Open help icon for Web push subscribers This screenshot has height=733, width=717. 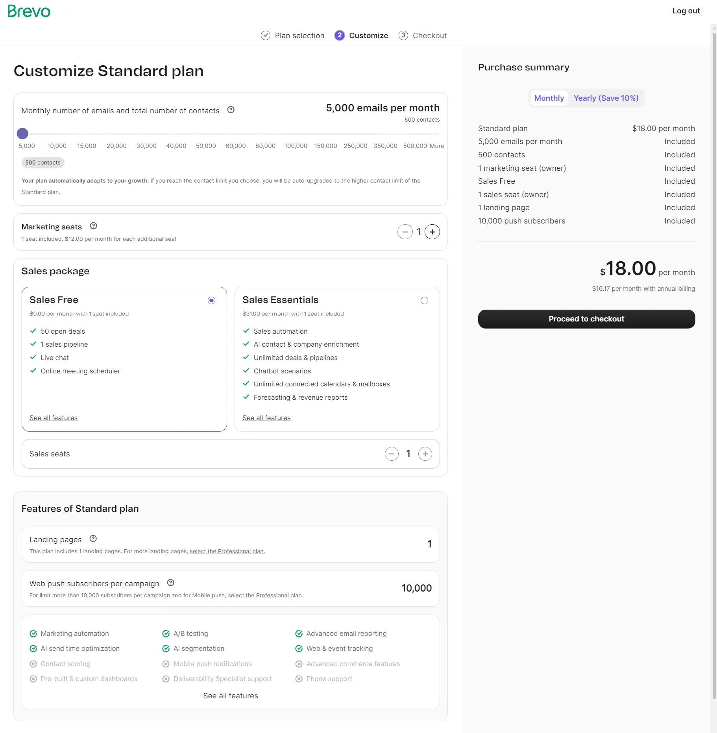coord(171,583)
